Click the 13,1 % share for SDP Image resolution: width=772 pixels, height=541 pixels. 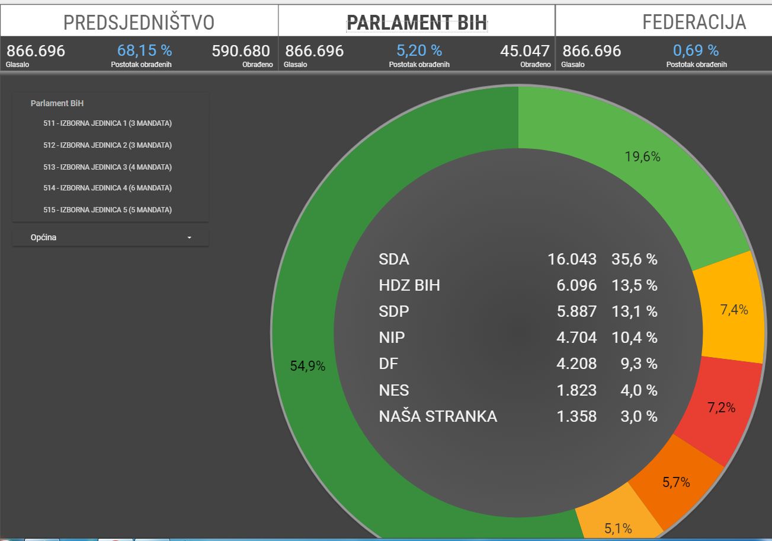coord(635,311)
